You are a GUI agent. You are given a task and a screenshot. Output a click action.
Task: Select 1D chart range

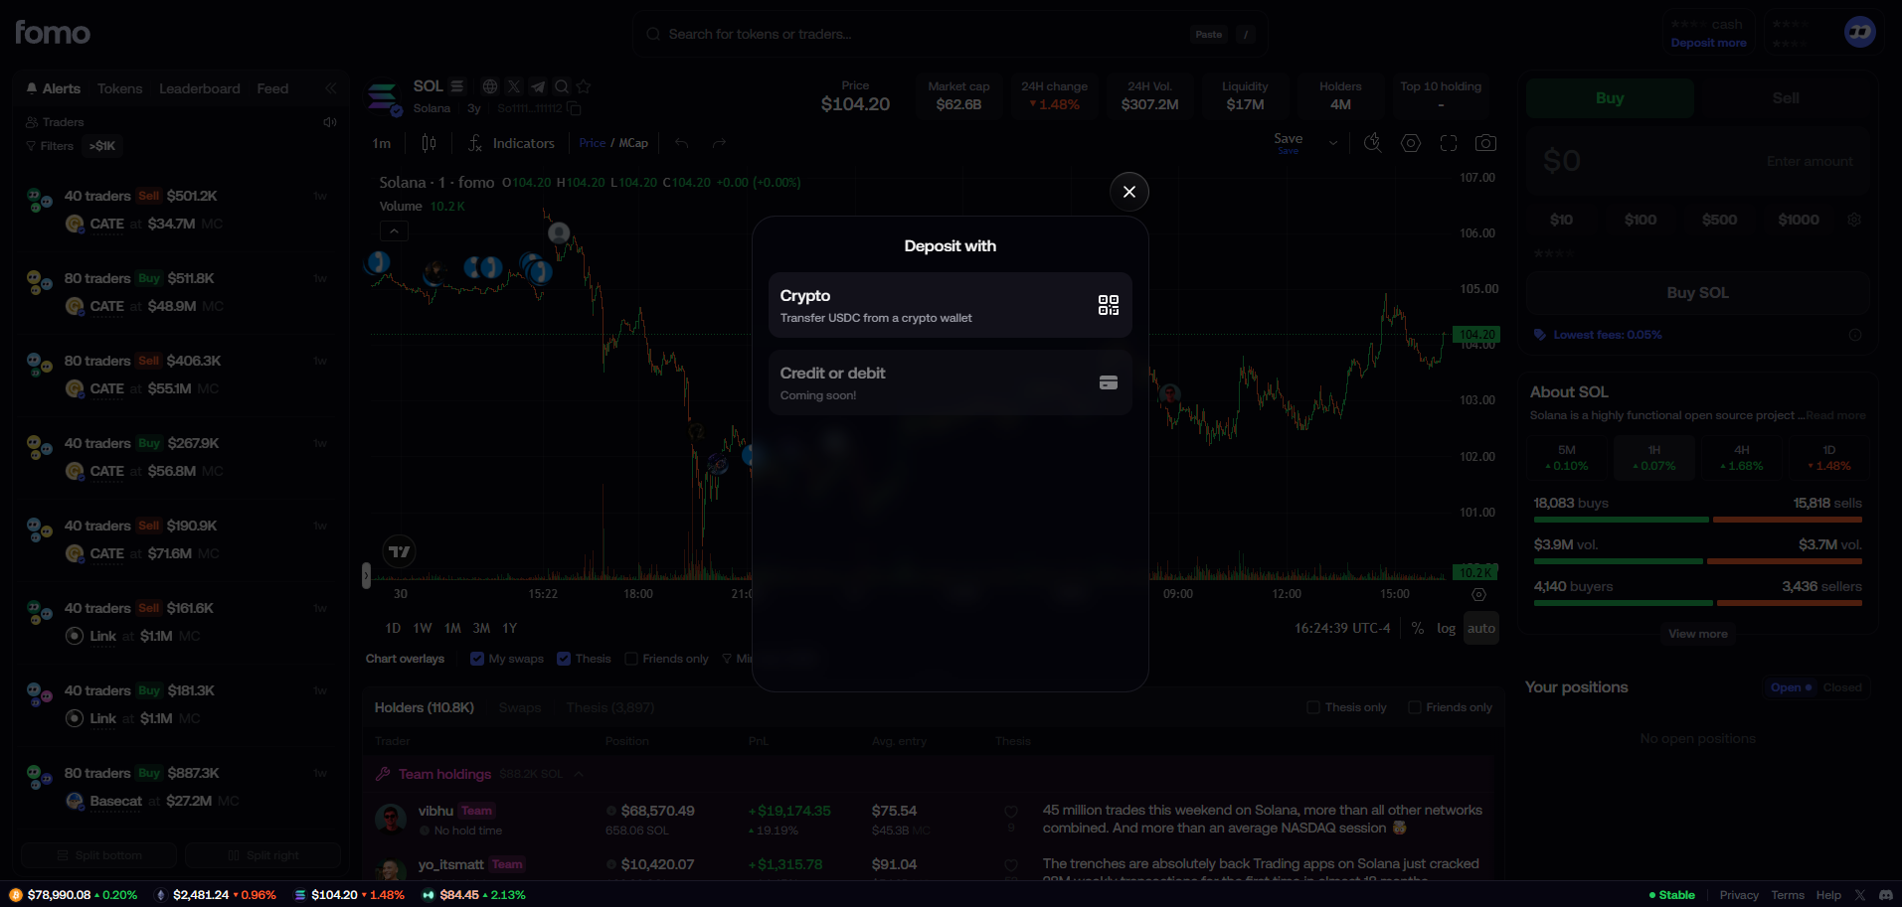coord(393,628)
